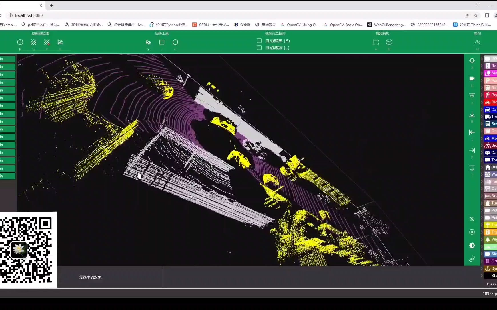The width and height of the screenshot is (497, 310).
Task: Open a new browser tab
Action: [x=52, y=5]
